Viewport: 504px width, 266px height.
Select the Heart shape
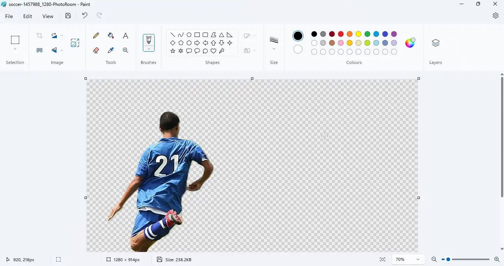[x=213, y=51]
